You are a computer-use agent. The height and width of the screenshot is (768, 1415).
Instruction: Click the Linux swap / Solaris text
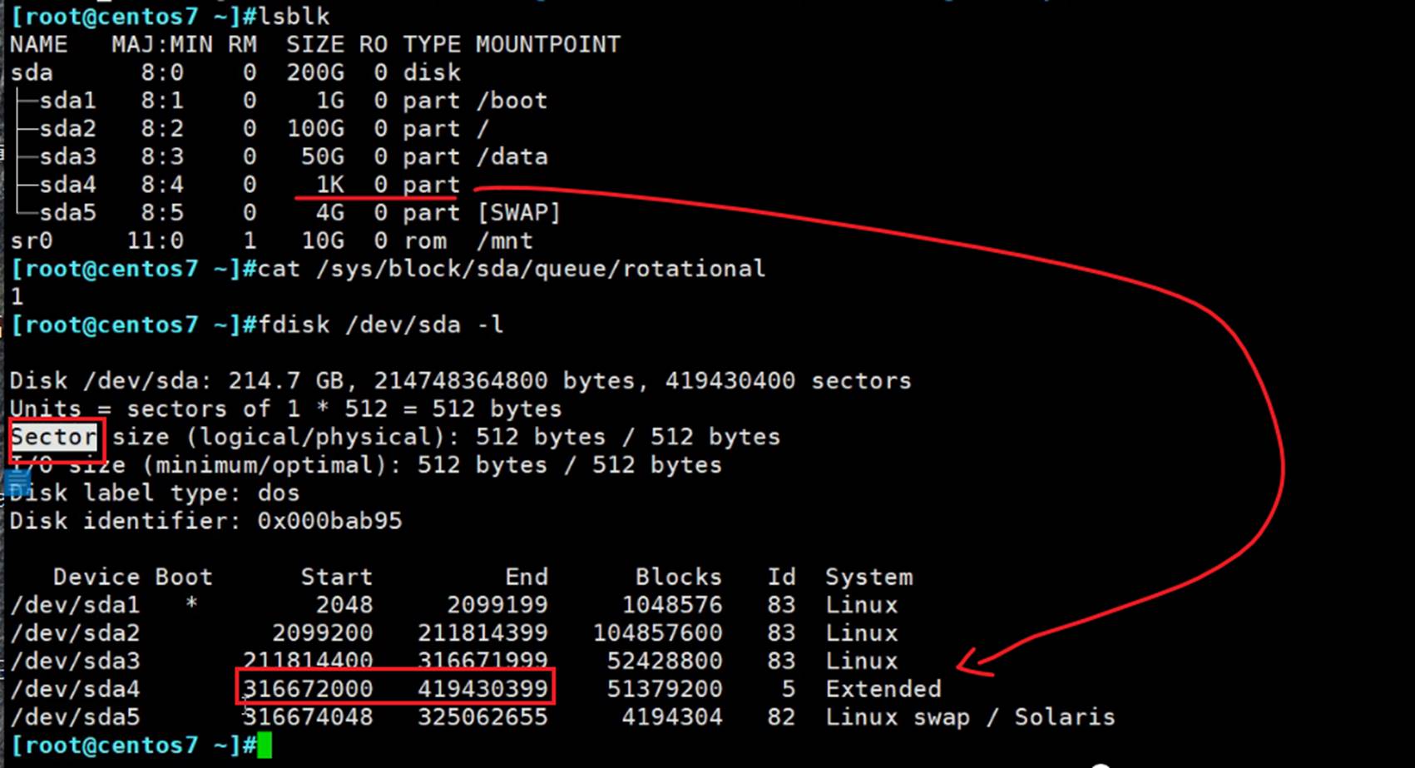(x=969, y=717)
